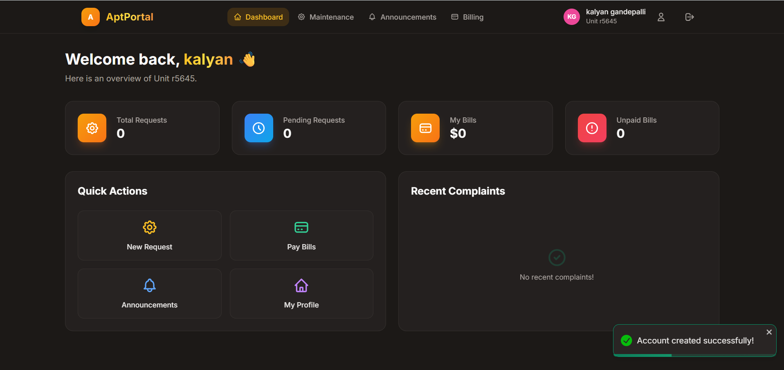Click the Maintenance gear icon in navbar
This screenshot has height=370, width=784.
[x=301, y=17]
